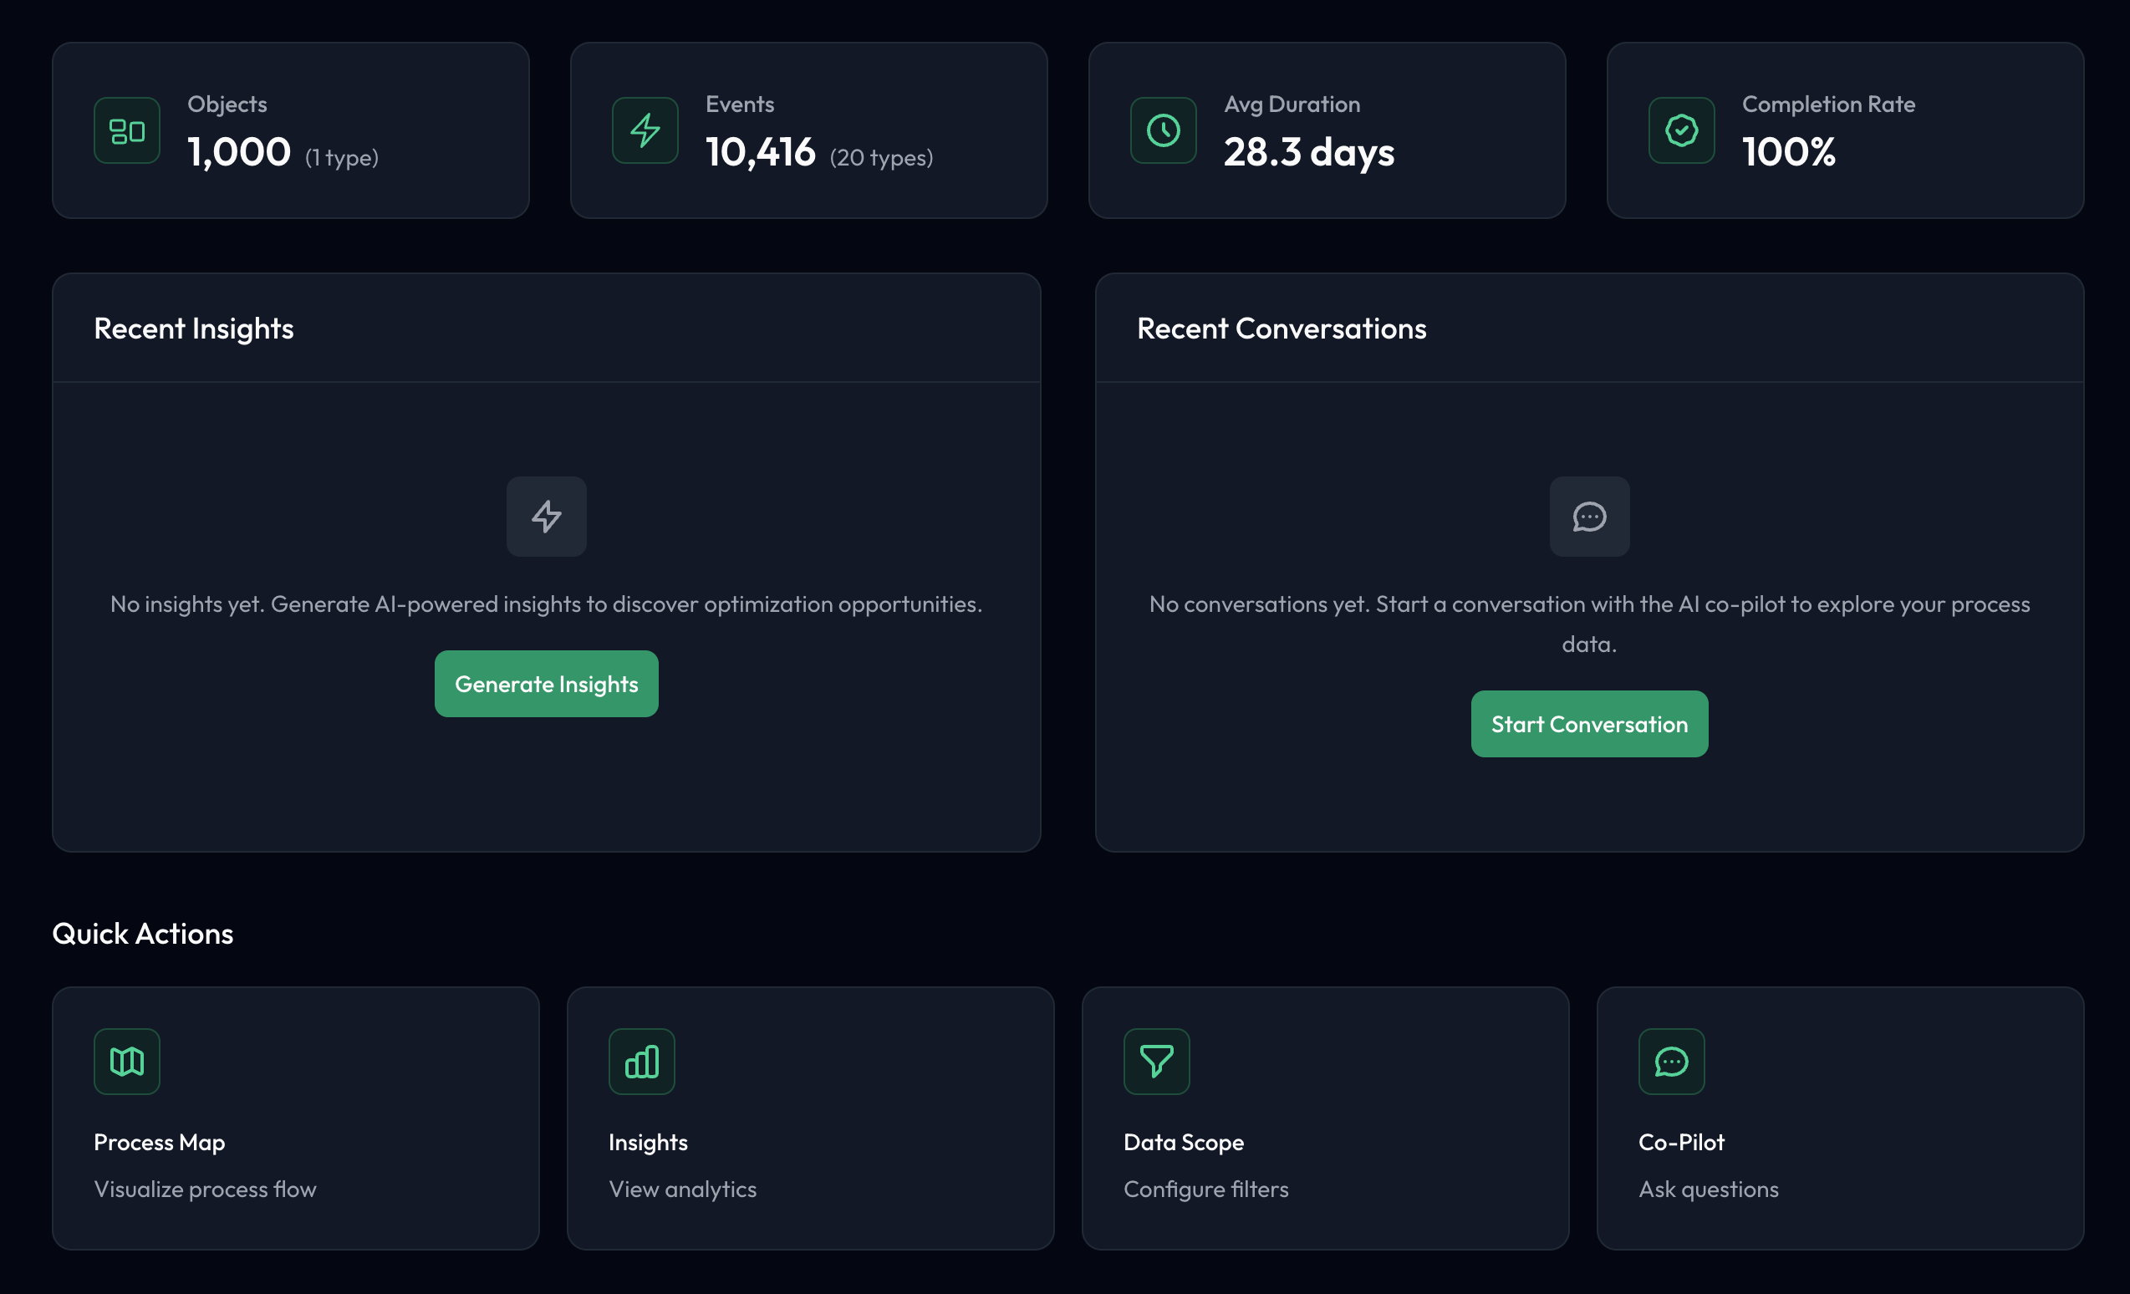2130x1294 pixels.
Task: Click the gray chat icon in Recent Conversations
Action: 1589,516
